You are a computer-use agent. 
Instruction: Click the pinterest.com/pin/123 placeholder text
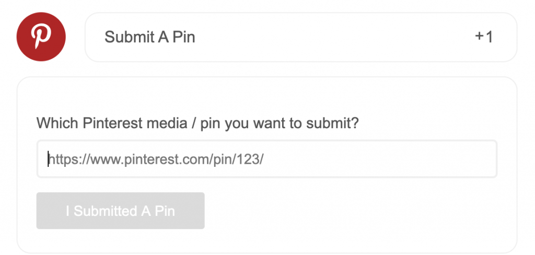pos(155,159)
